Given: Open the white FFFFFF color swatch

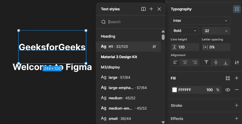Looking at the screenshot, I should 174,90.
